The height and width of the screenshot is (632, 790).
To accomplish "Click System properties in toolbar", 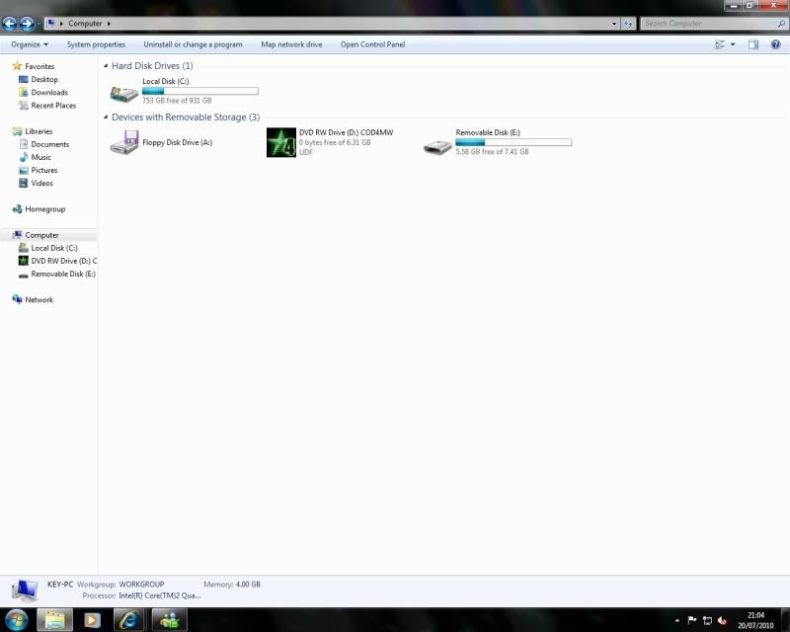I will (96, 44).
